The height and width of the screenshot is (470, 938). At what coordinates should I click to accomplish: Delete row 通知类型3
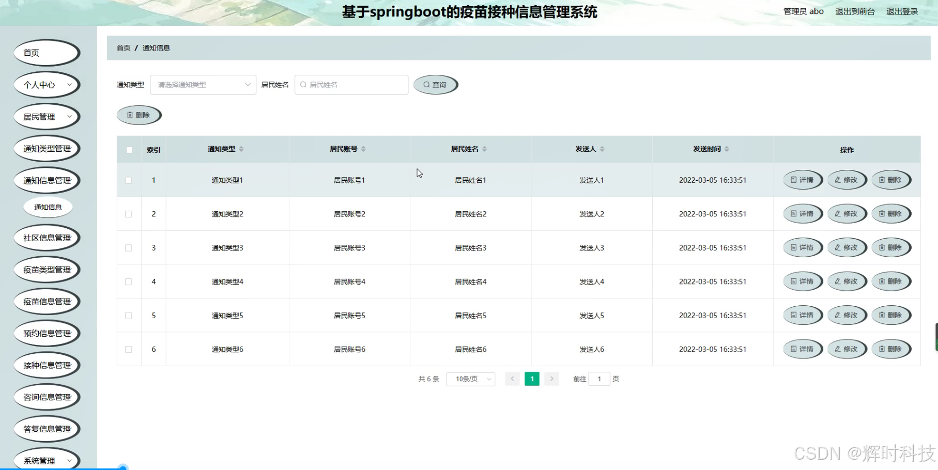[x=891, y=248]
